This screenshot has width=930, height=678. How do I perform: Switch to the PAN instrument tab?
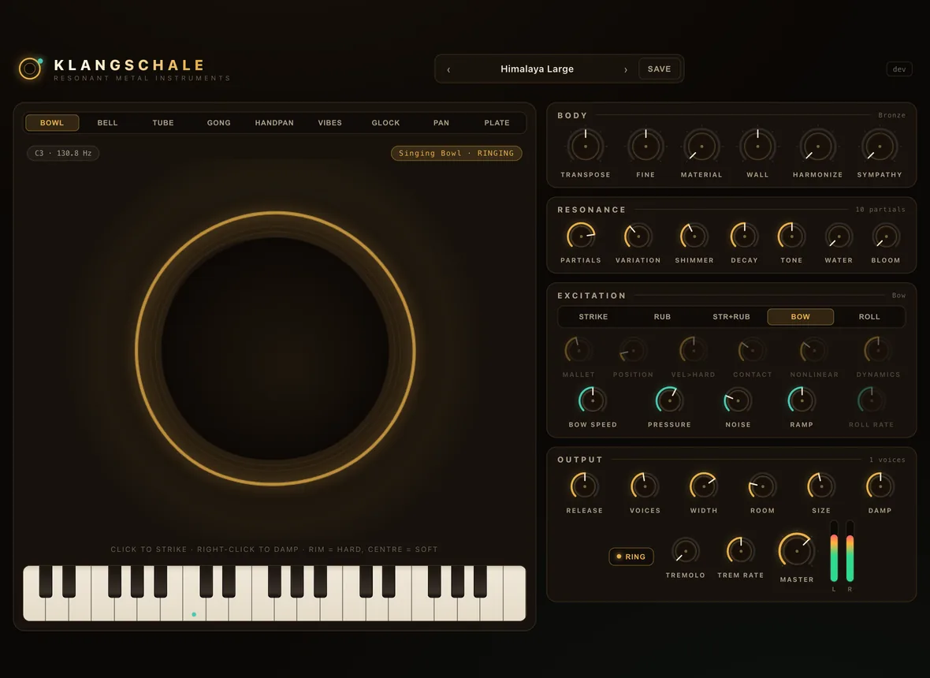pyautogui.click(x=441, y=123)
